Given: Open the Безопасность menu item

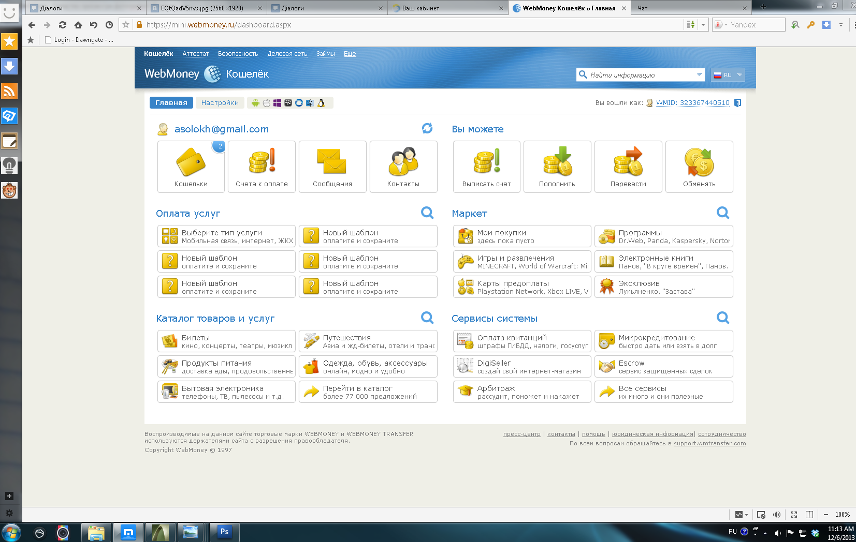Looking at the screenshot, I should click(x=238, y=54).
